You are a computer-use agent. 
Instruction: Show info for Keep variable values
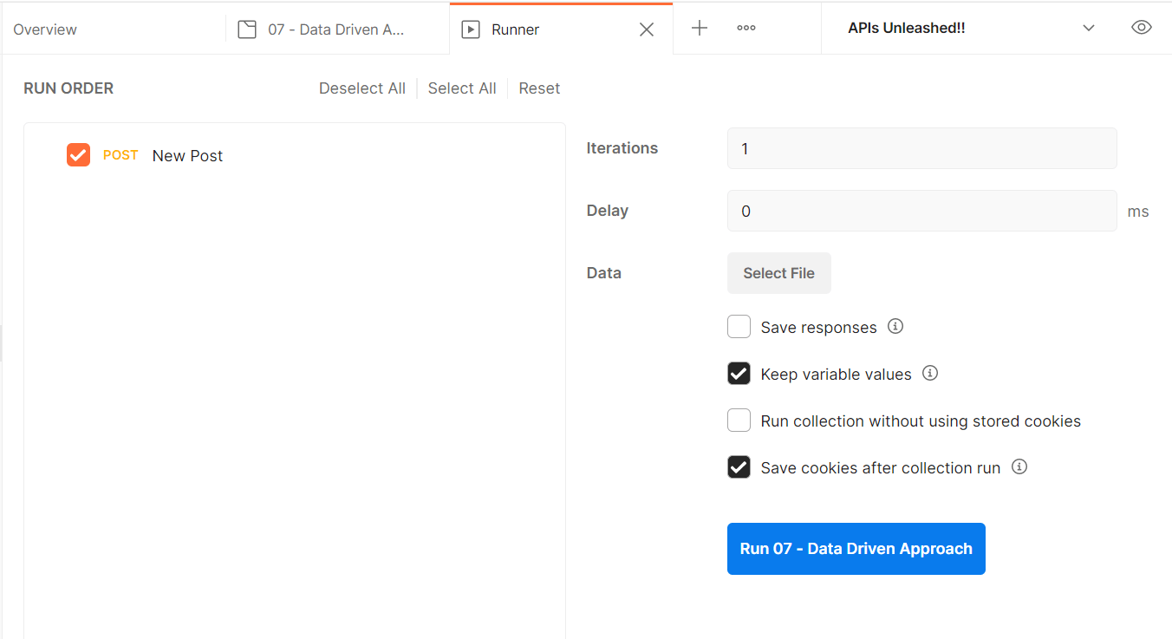[x=930, y=373]
